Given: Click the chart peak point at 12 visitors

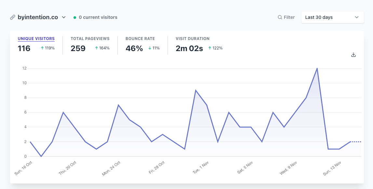Looking at the screenshot, I should click(x=317, y=68).
